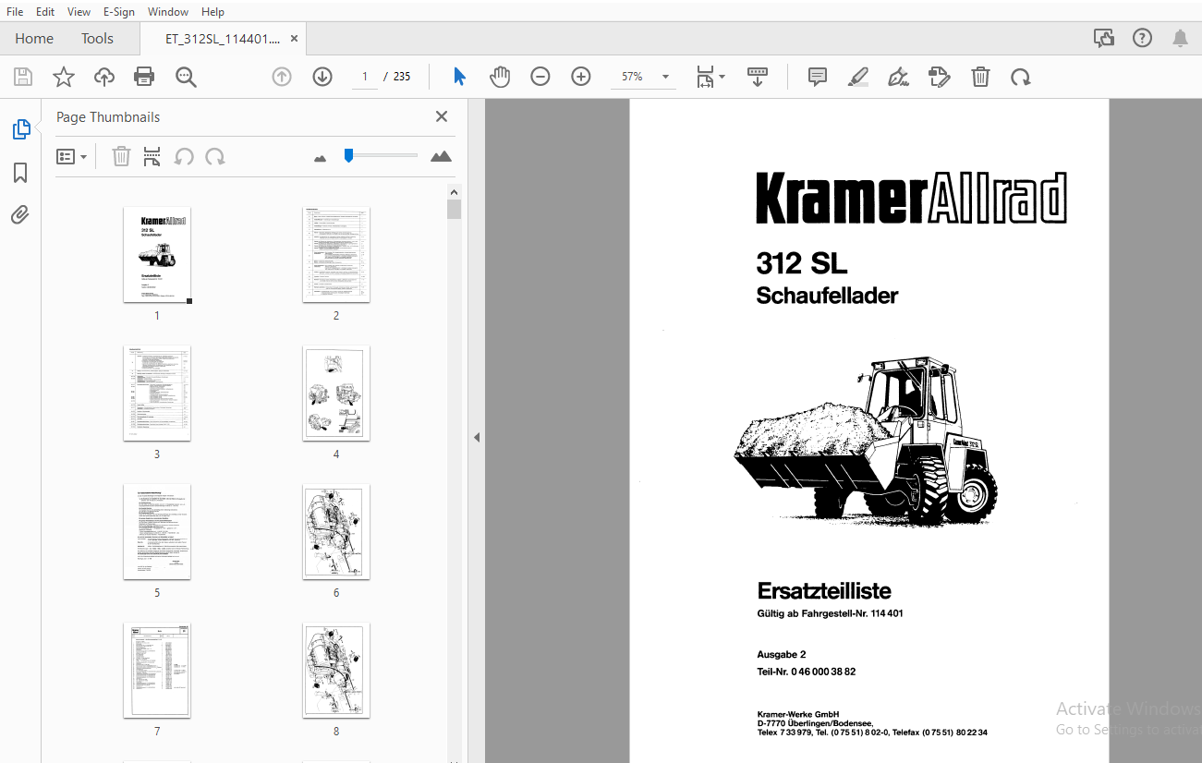The width and height of the screenshot is (1202, 763).
Task: Click the upload to cloud icon
Action: pos(104,77)
